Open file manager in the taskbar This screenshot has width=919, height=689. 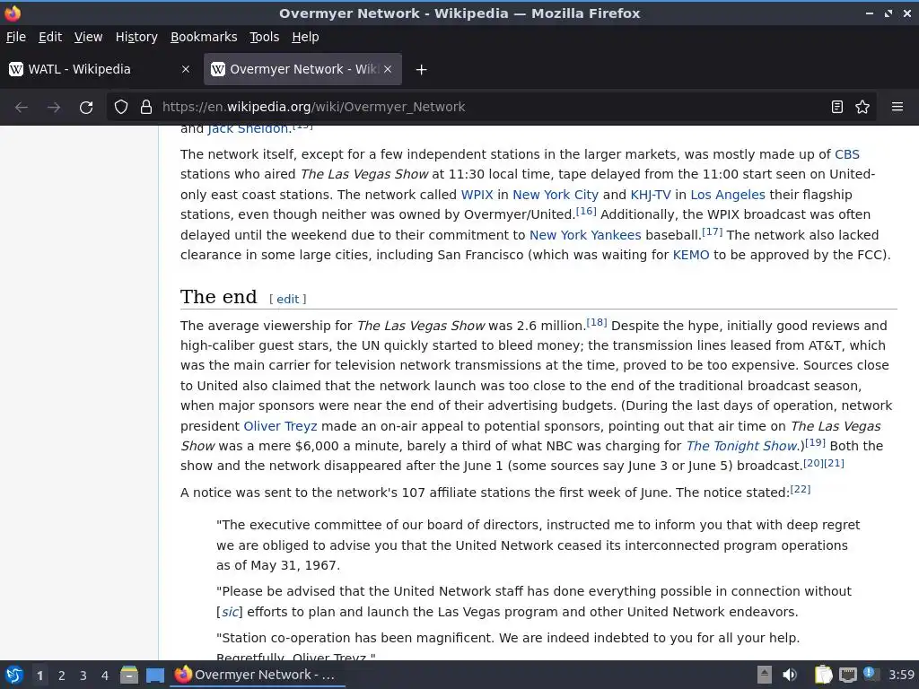coord(129,675)
